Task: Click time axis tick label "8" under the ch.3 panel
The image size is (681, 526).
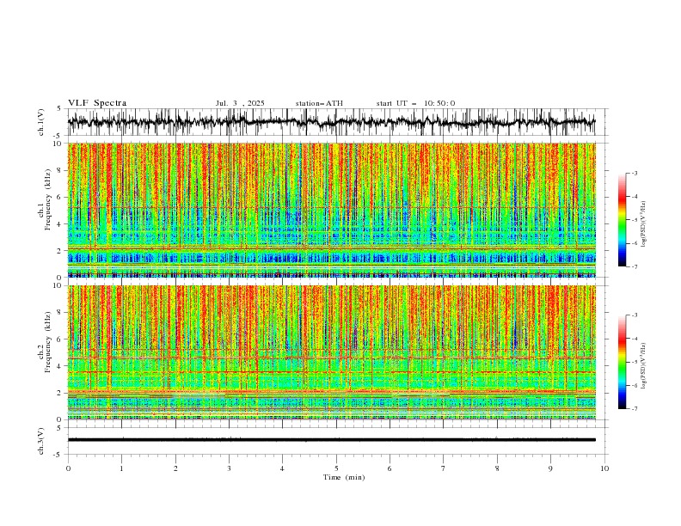Action: pyautogui.click(x=497, y=468)
